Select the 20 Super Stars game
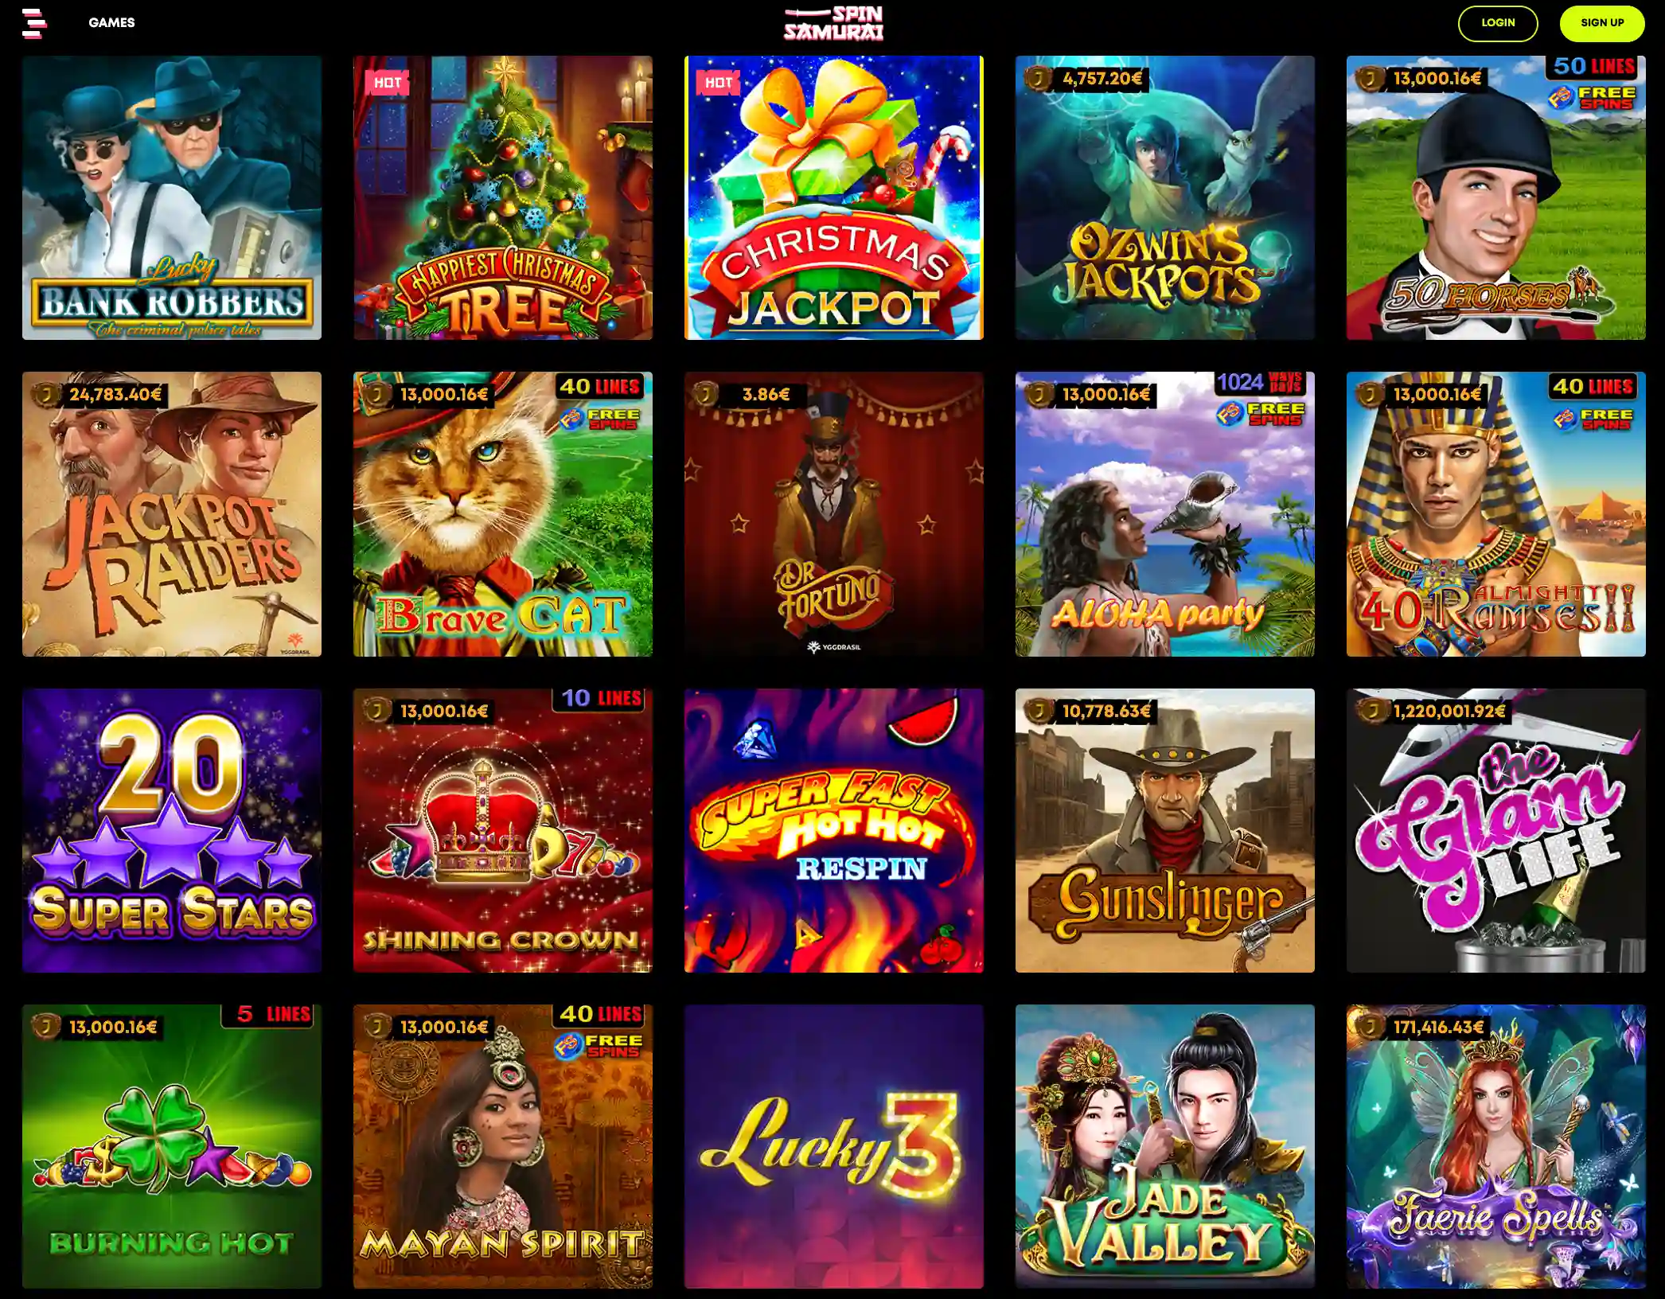 (x=172, y=830)
